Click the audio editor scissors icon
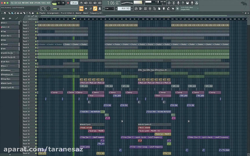The width and height of the screenshot is (250, 156). (x=173, y=3)
